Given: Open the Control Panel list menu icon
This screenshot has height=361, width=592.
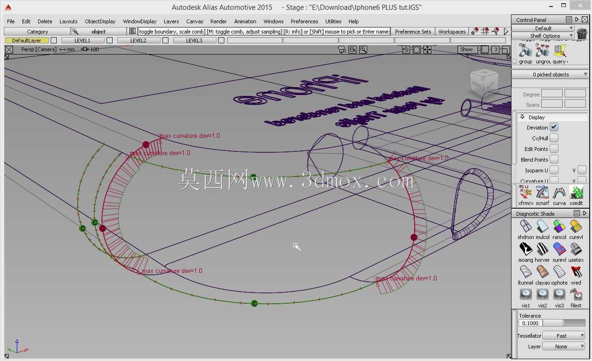Looking at the screenshot, I should coord(569,20).
